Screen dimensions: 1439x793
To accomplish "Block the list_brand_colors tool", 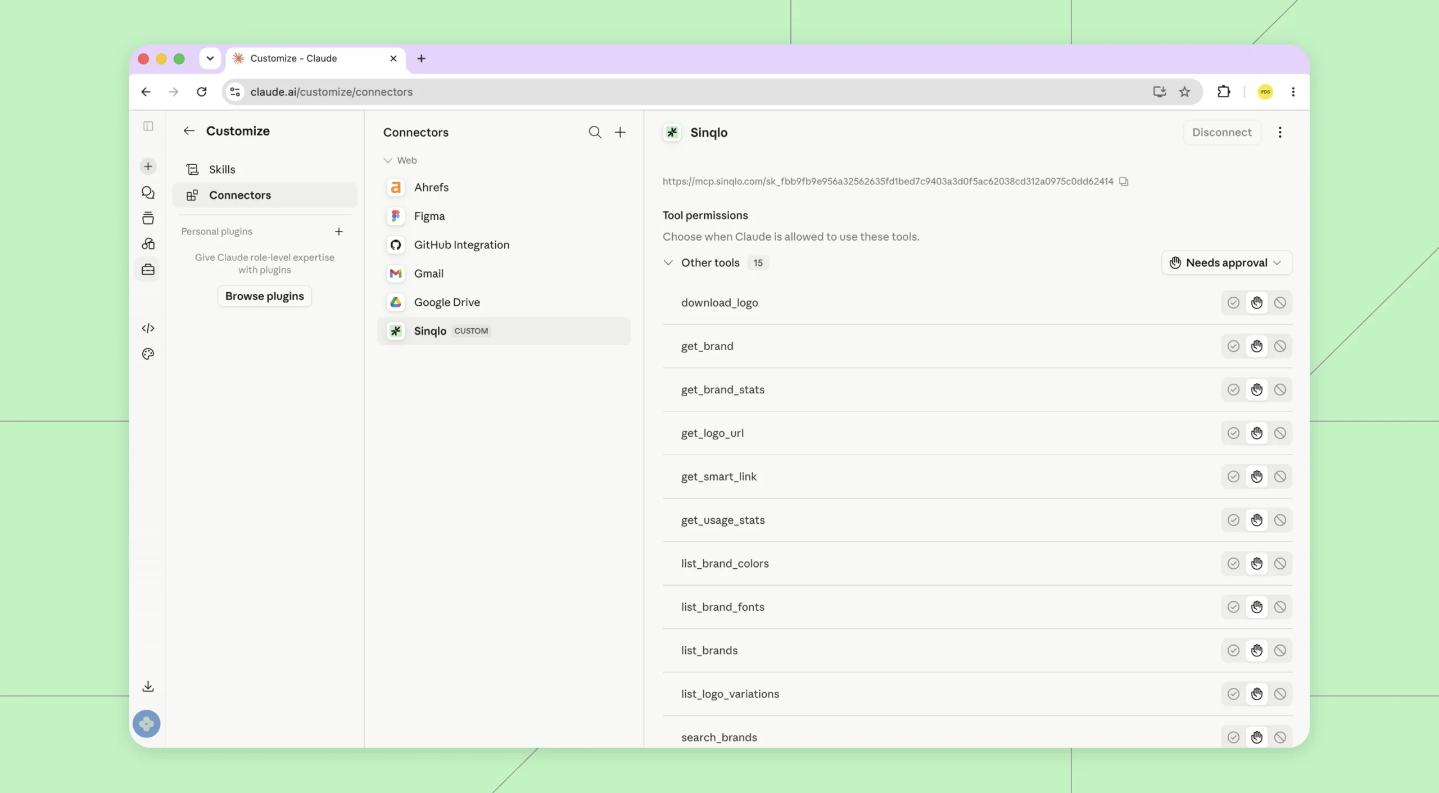I will pos(1280,564).
